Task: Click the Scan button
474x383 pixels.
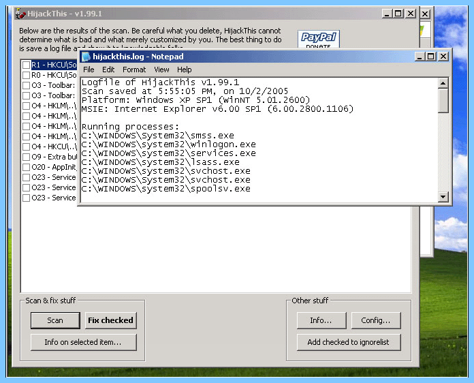Action: (55, 320)
